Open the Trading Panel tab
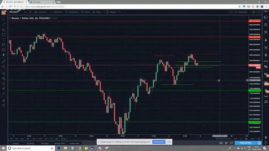Image resolution: width=269 pixels, height=151 pixels. tap(74, 143)
